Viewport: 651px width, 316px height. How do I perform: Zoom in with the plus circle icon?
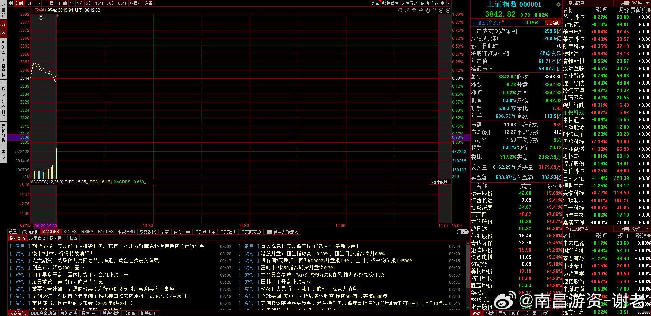[441, 11]
